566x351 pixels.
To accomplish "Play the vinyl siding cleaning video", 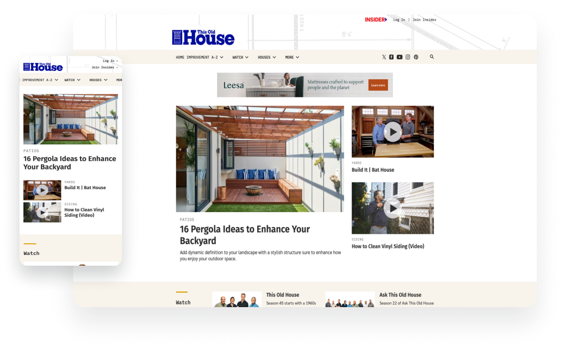I will tap(393, 209).
